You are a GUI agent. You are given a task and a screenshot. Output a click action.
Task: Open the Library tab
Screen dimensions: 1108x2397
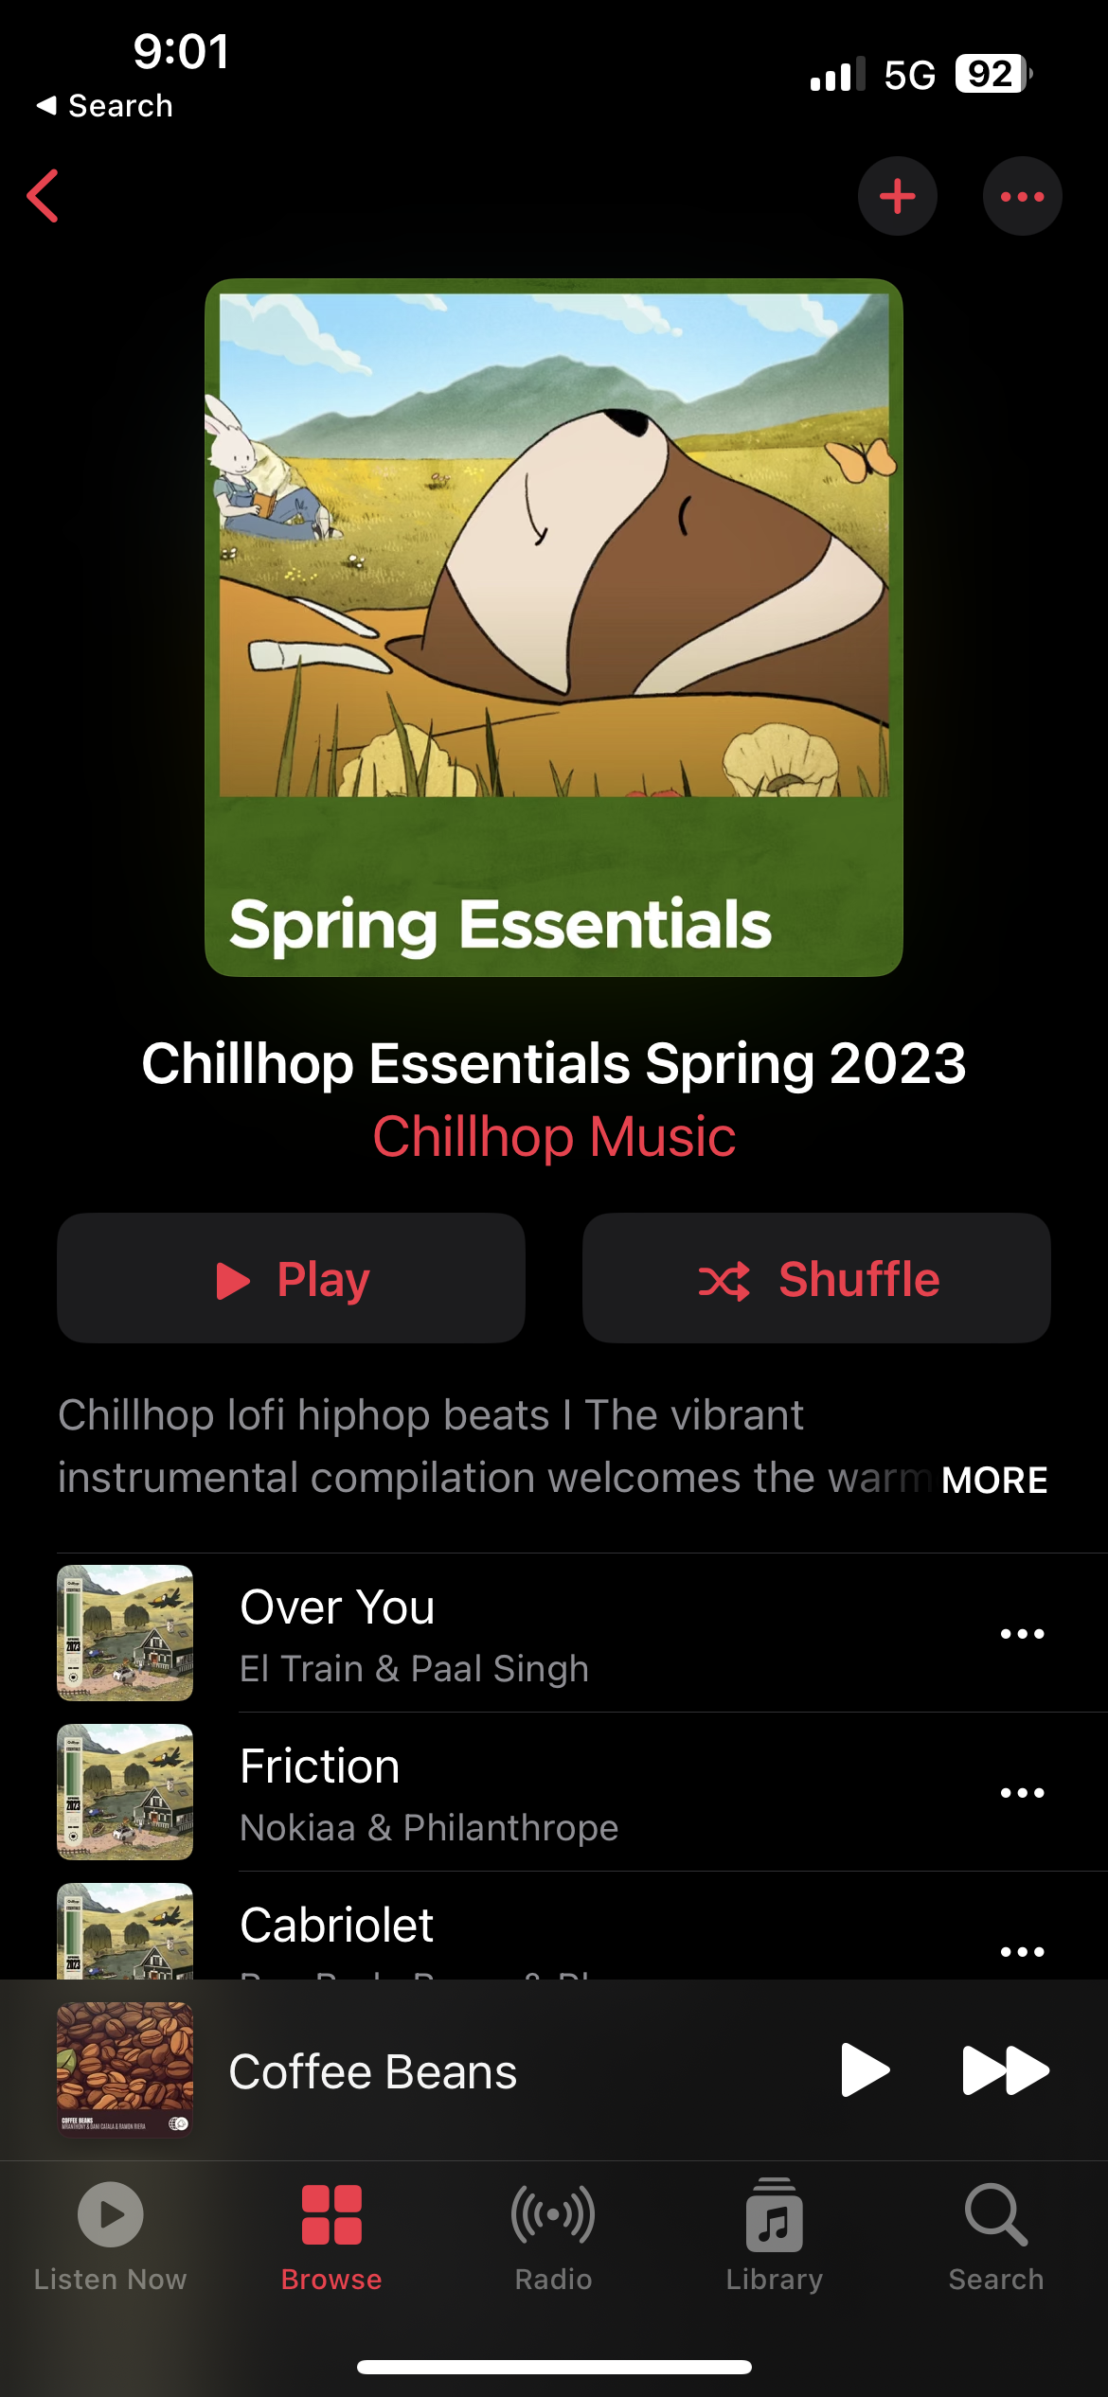775,2238
